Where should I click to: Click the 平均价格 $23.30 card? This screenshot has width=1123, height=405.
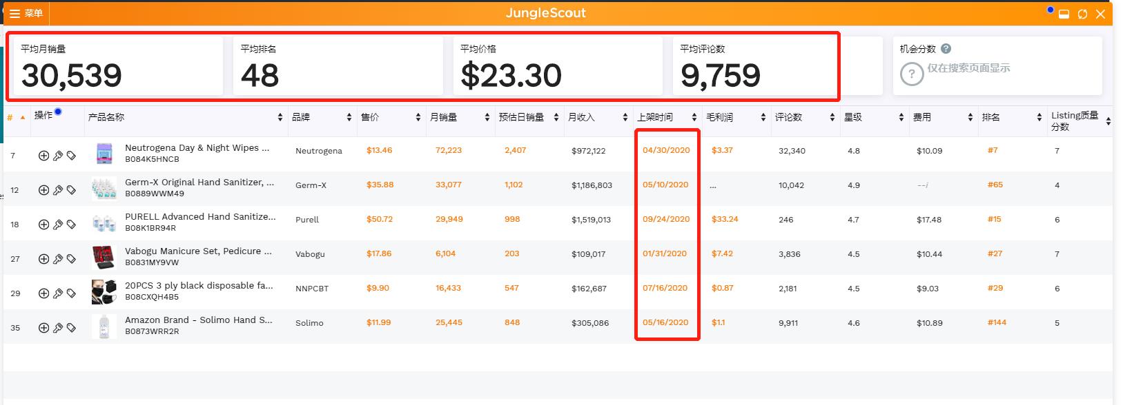558,65
